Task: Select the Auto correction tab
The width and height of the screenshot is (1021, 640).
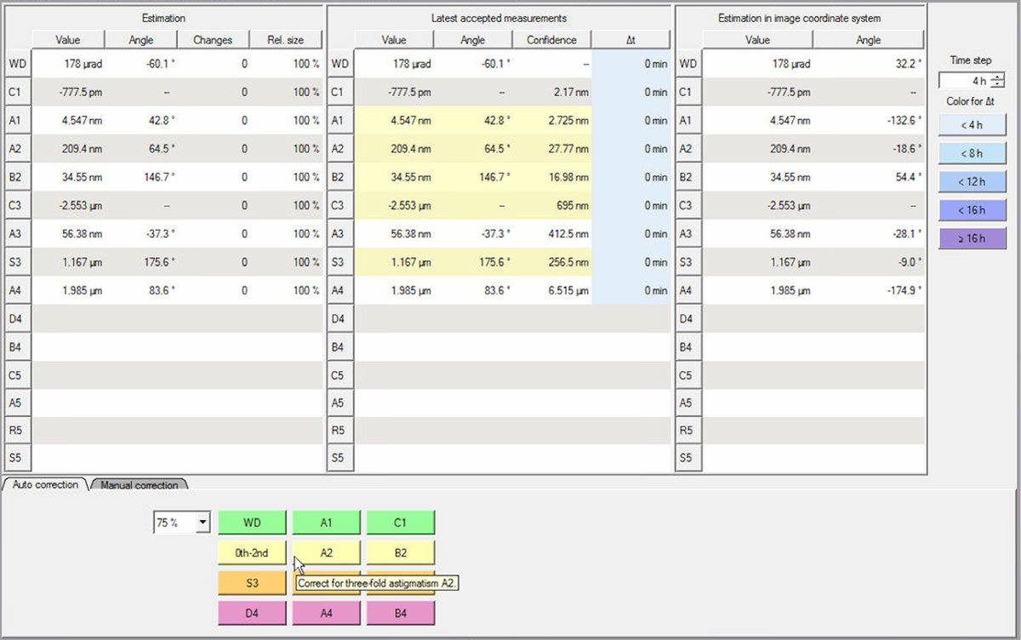Action: point(43,485)
